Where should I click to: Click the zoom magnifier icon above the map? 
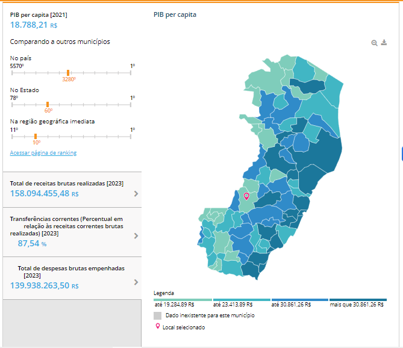375,43
